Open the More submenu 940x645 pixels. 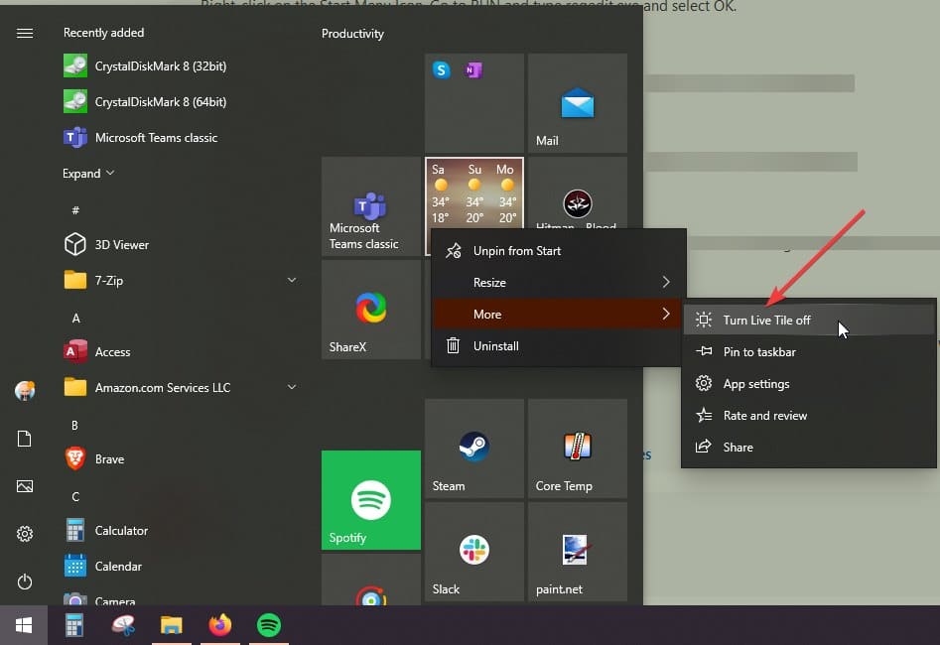coord(558,315)
